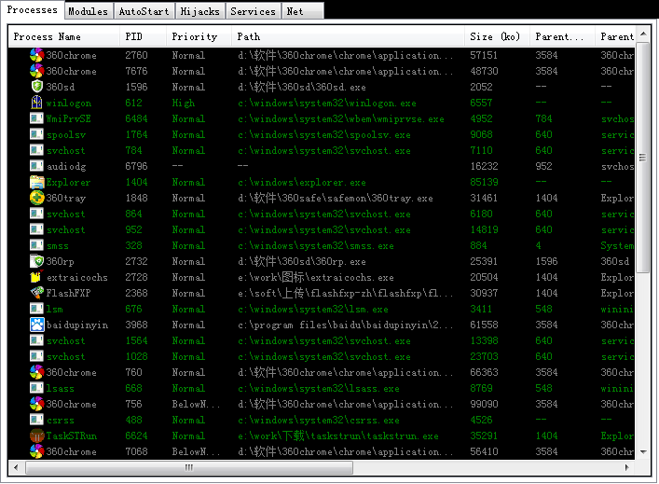Click the vertical scrollbar thumb
The image size is (659, 484).
coord(643,157)
